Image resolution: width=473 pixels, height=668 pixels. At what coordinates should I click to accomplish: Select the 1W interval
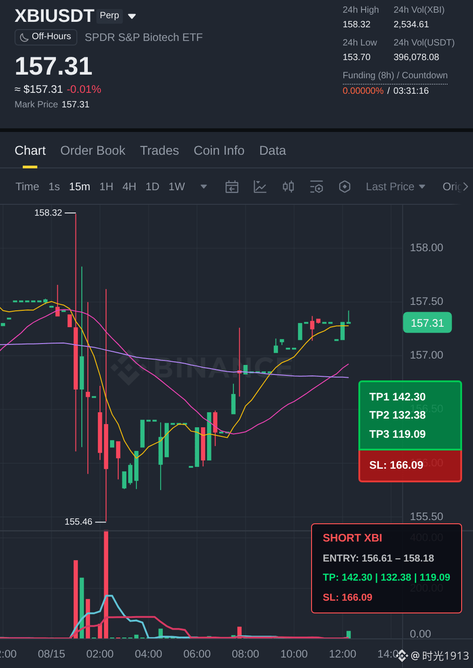177,187
